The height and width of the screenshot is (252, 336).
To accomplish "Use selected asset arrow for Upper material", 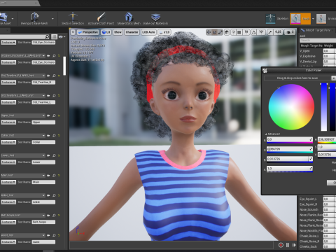I will (x=48, y=115).
